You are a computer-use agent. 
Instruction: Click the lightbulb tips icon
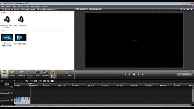click(190, 6)
